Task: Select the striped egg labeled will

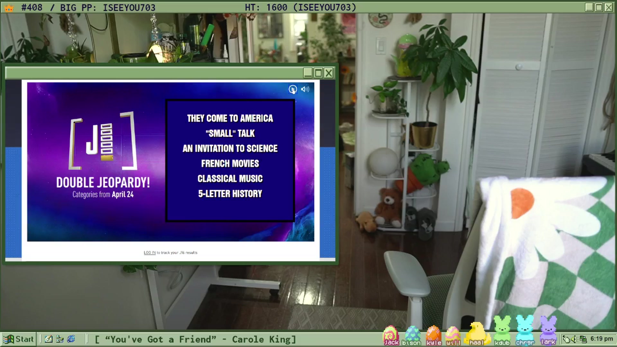Action: pos(453,336)
